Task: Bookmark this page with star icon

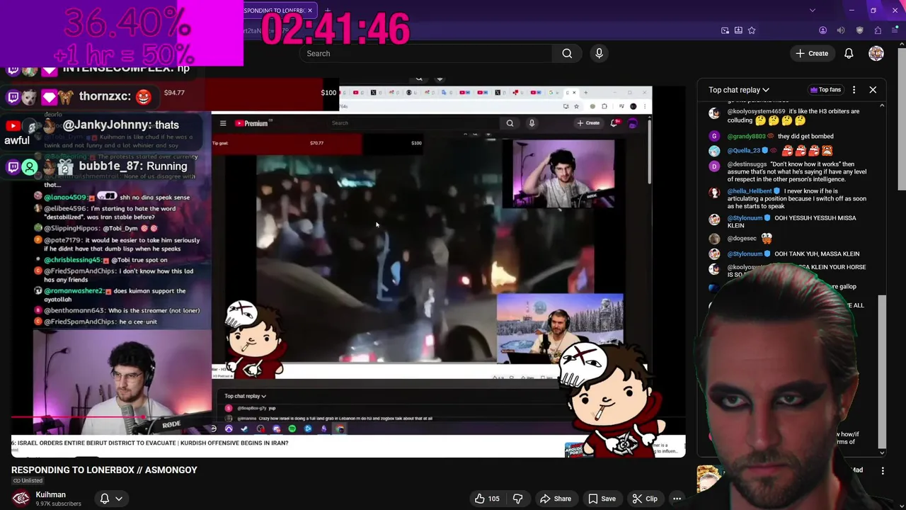Action: [x=752, y=30]
